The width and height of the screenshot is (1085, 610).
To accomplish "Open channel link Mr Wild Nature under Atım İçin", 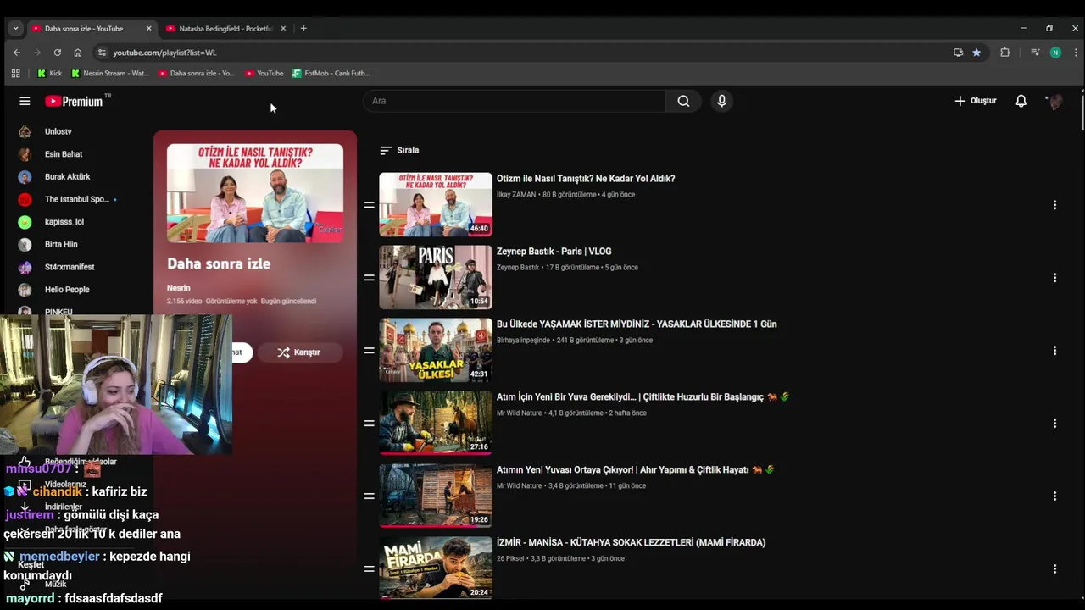I will pos(519,413).
